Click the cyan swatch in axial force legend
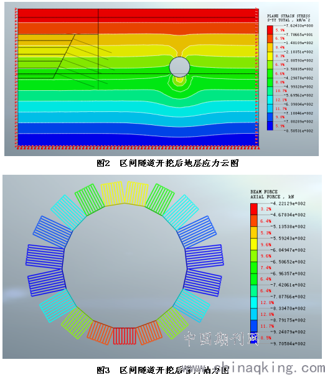 254,302
